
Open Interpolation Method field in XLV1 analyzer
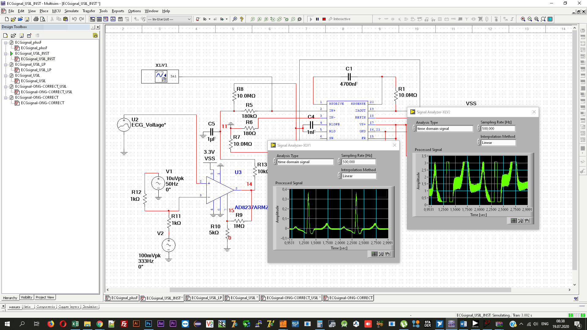[x=359, y=176]
